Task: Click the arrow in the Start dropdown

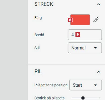Action: (x=95, y=85)
